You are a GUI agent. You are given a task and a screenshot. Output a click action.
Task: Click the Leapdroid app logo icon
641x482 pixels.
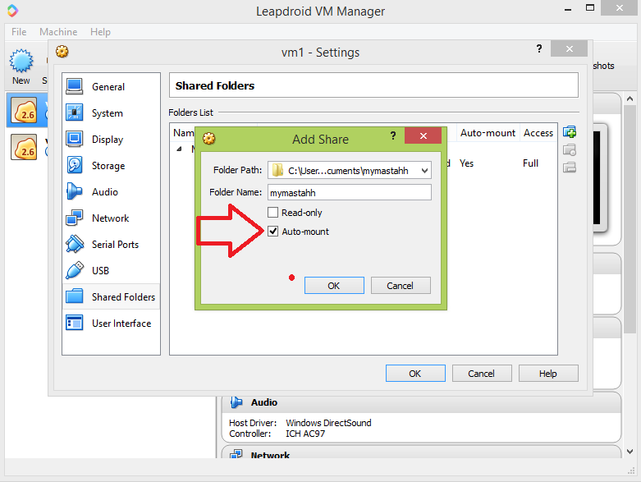point(12,10)
